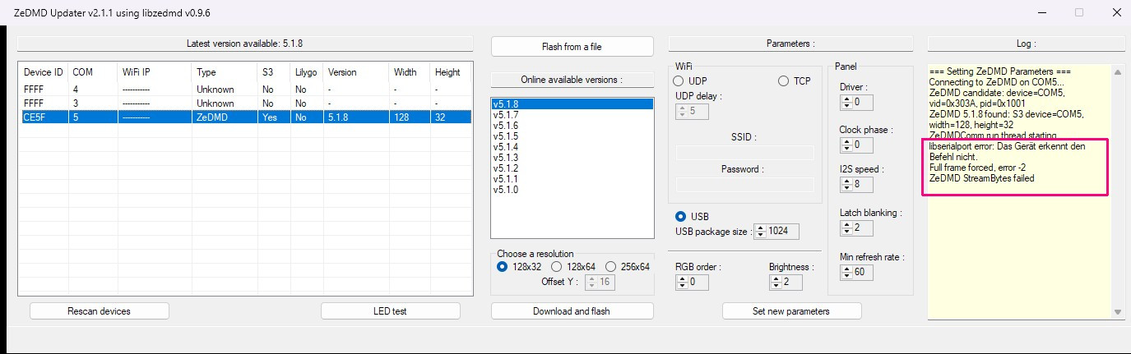This screenshot has width=1131, height=354.
Task: Click the Width column header
Action: [x=410, y=72]
